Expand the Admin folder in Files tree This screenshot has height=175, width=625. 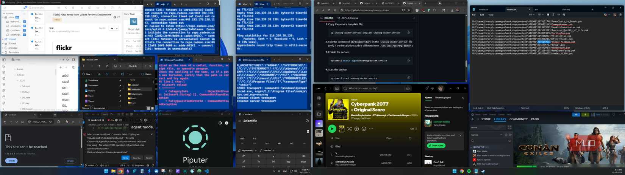pyautogui.click(x=15, y=69)
